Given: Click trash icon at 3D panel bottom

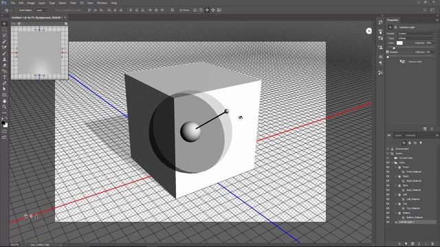Looking at the screenshot, I should point(432,244).
